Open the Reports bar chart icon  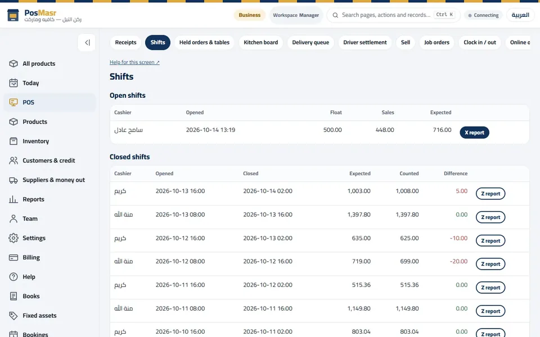click(13, 199)
